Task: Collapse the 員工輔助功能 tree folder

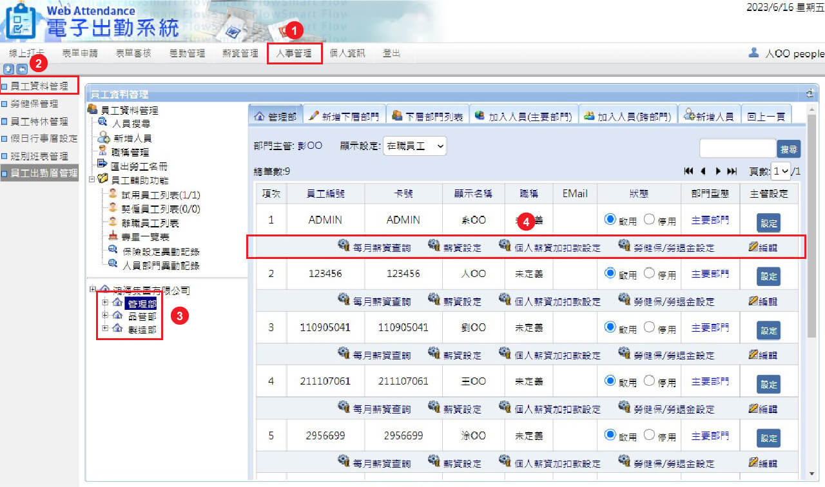Action: coord(92,180)
